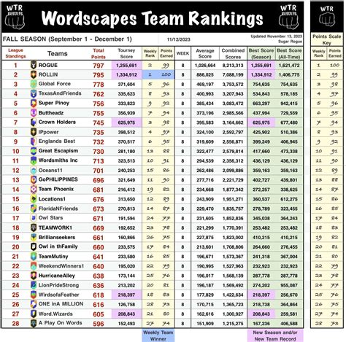Click the Super Pinoy team badge icon

click(34, 104)
